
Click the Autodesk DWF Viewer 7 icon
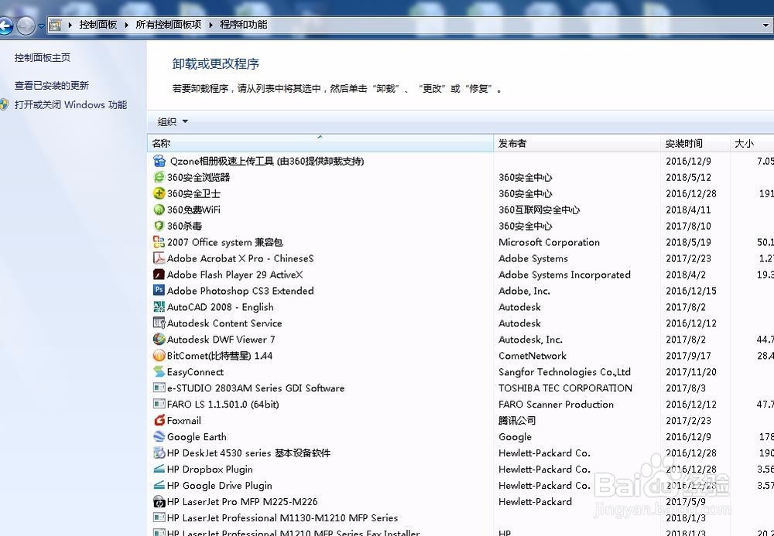159,340
